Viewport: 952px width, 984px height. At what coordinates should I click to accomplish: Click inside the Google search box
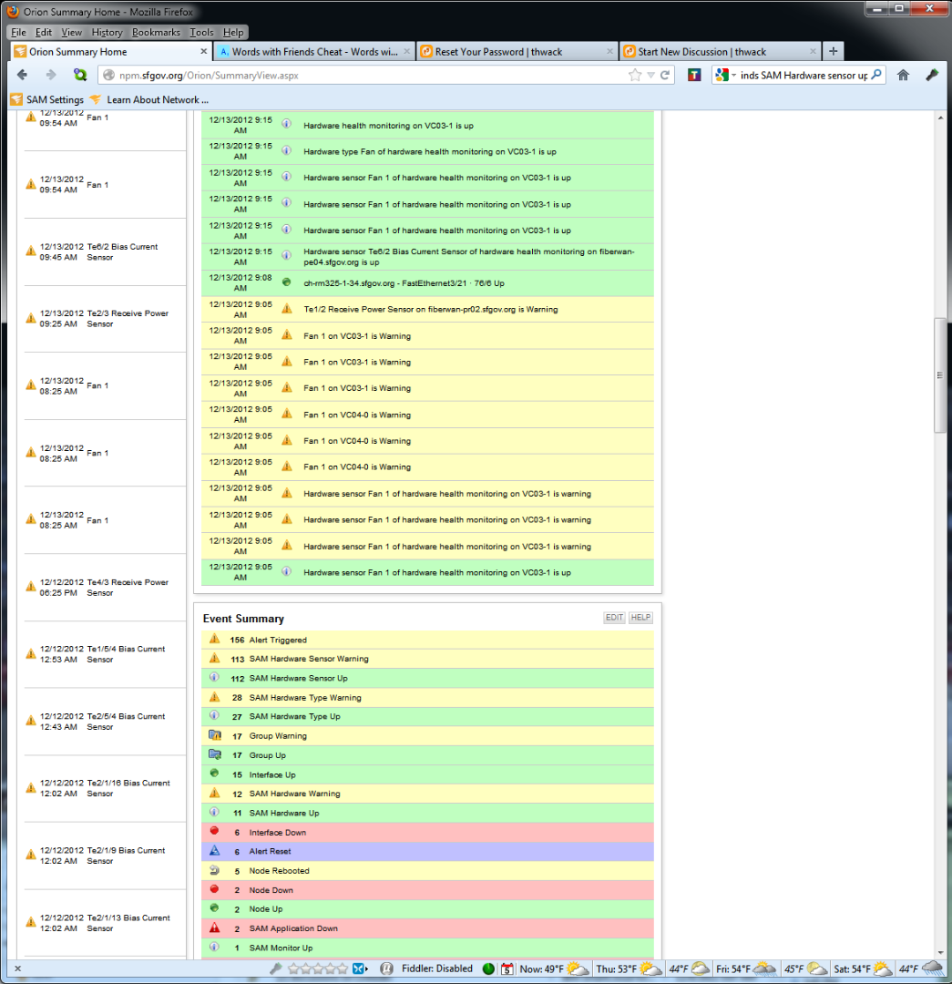[x=804, y=76]
